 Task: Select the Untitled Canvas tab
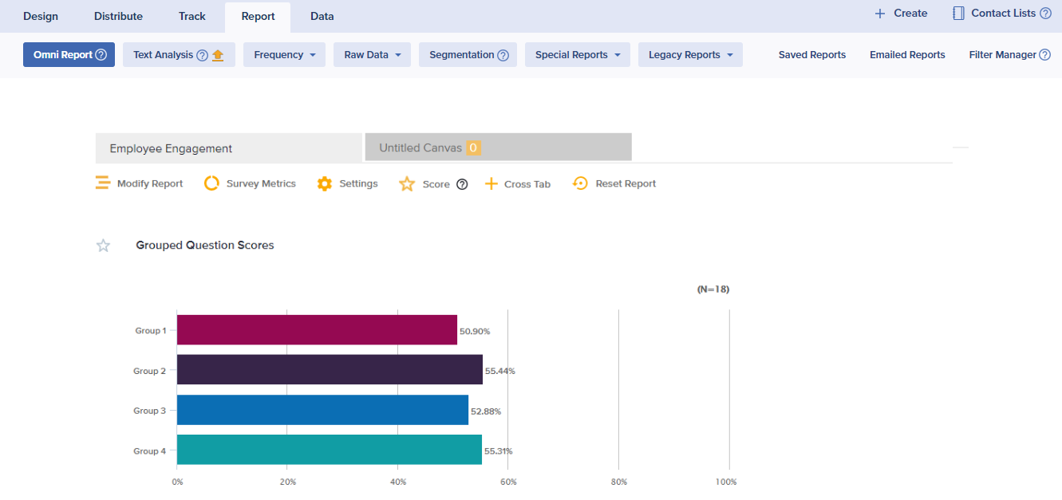click(x=498, y=148)
